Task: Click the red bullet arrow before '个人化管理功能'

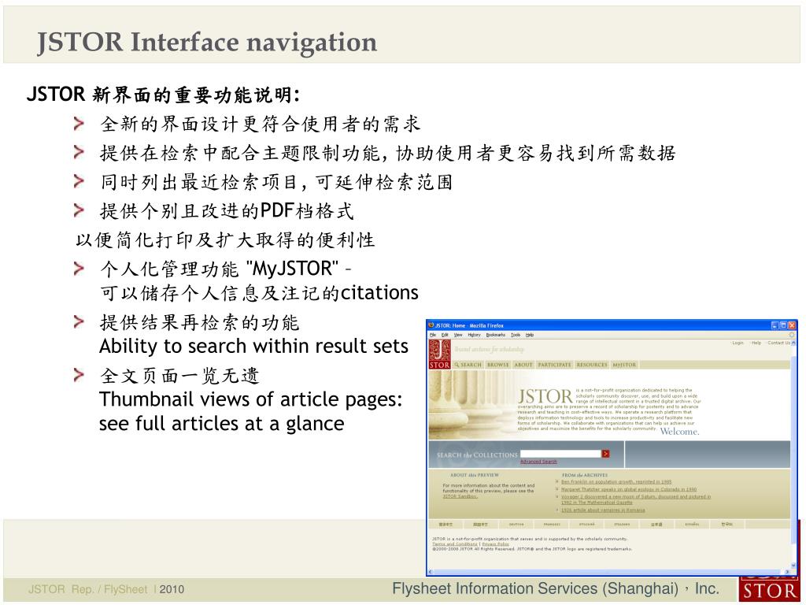Action: pos(79,269)
